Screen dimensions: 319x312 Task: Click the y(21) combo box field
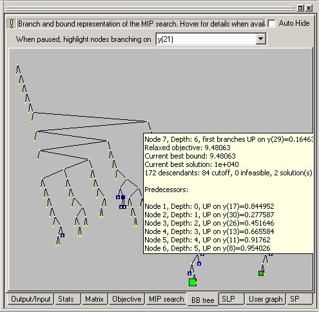[x=211, y=39]
